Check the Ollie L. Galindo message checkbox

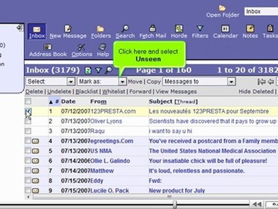pyautogui.click(x=28, y=161)
